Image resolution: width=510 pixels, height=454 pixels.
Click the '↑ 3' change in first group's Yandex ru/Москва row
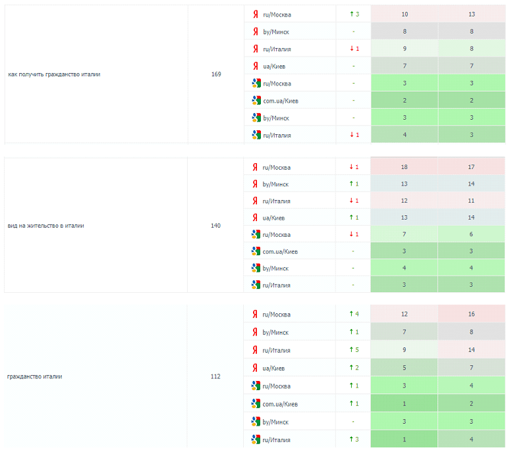354,14
